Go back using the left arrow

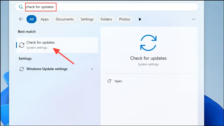(x=21, y=19)
